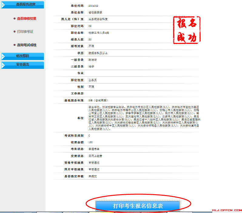
Task: Click bullet icon beside 打印准考证
Action: click(x=15, y=32)
